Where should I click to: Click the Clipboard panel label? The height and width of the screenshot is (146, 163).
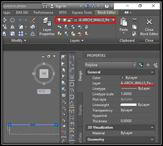pos(127,40)
